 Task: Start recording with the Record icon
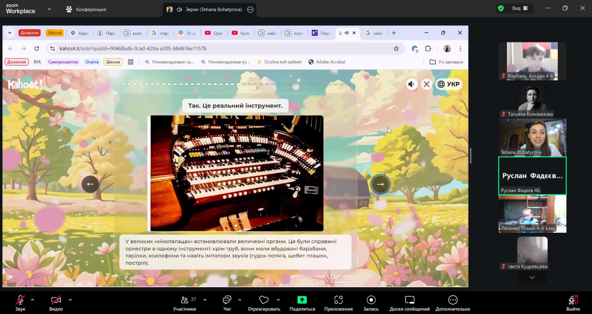[370, 300]
